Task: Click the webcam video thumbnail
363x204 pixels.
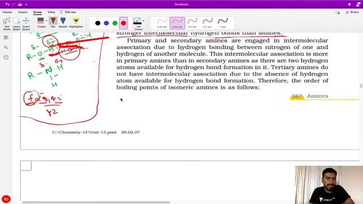Action: click(x=329, y=185)
